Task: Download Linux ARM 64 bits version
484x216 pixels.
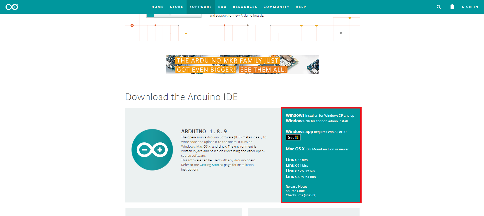Action: [x=301, y=177]
